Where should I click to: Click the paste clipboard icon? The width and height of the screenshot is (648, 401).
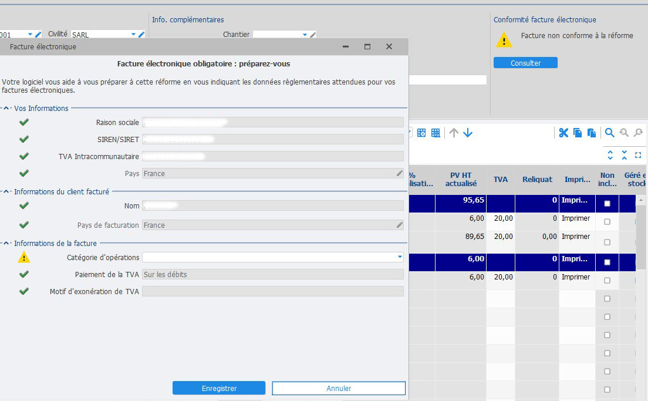click(x=592, y=133)
